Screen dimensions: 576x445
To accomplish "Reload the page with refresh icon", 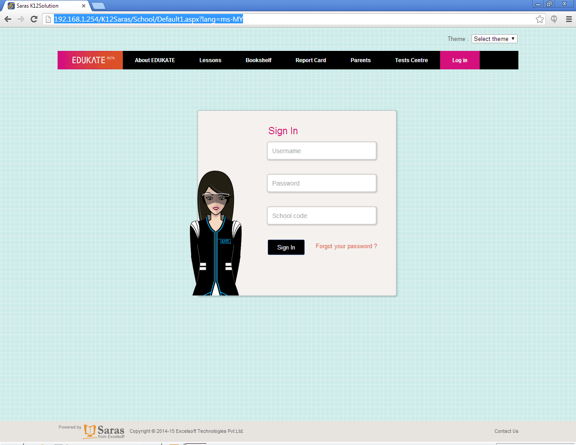I will click(x=34, y=19).
